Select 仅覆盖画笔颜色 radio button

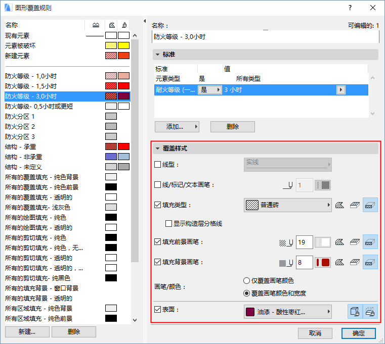pyautogui.click(x=246, y=281)
